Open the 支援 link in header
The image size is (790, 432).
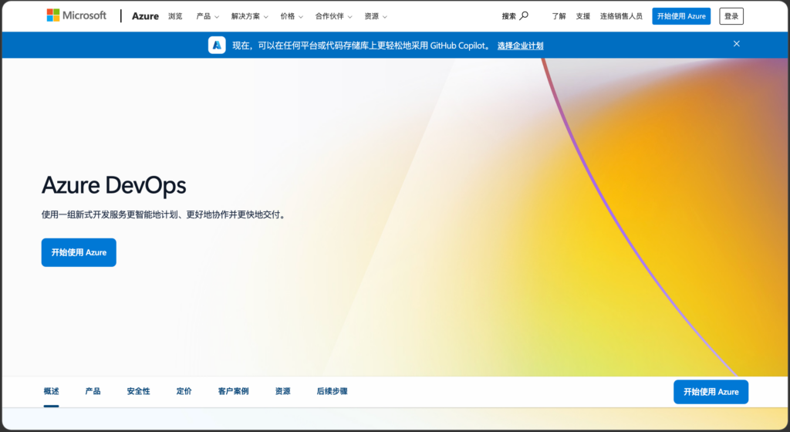583,16
